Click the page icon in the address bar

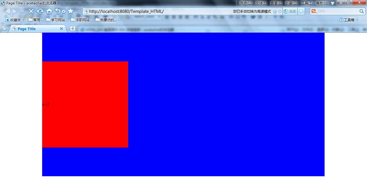pos(86,11)
